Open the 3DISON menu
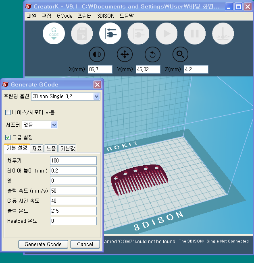254x263 pixels. (106, 16)
